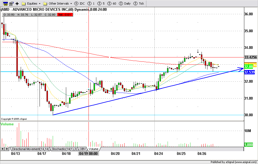Switch to the 60-minute interval
The width and height of the screenshot is (258, 164).
[112, 3]
